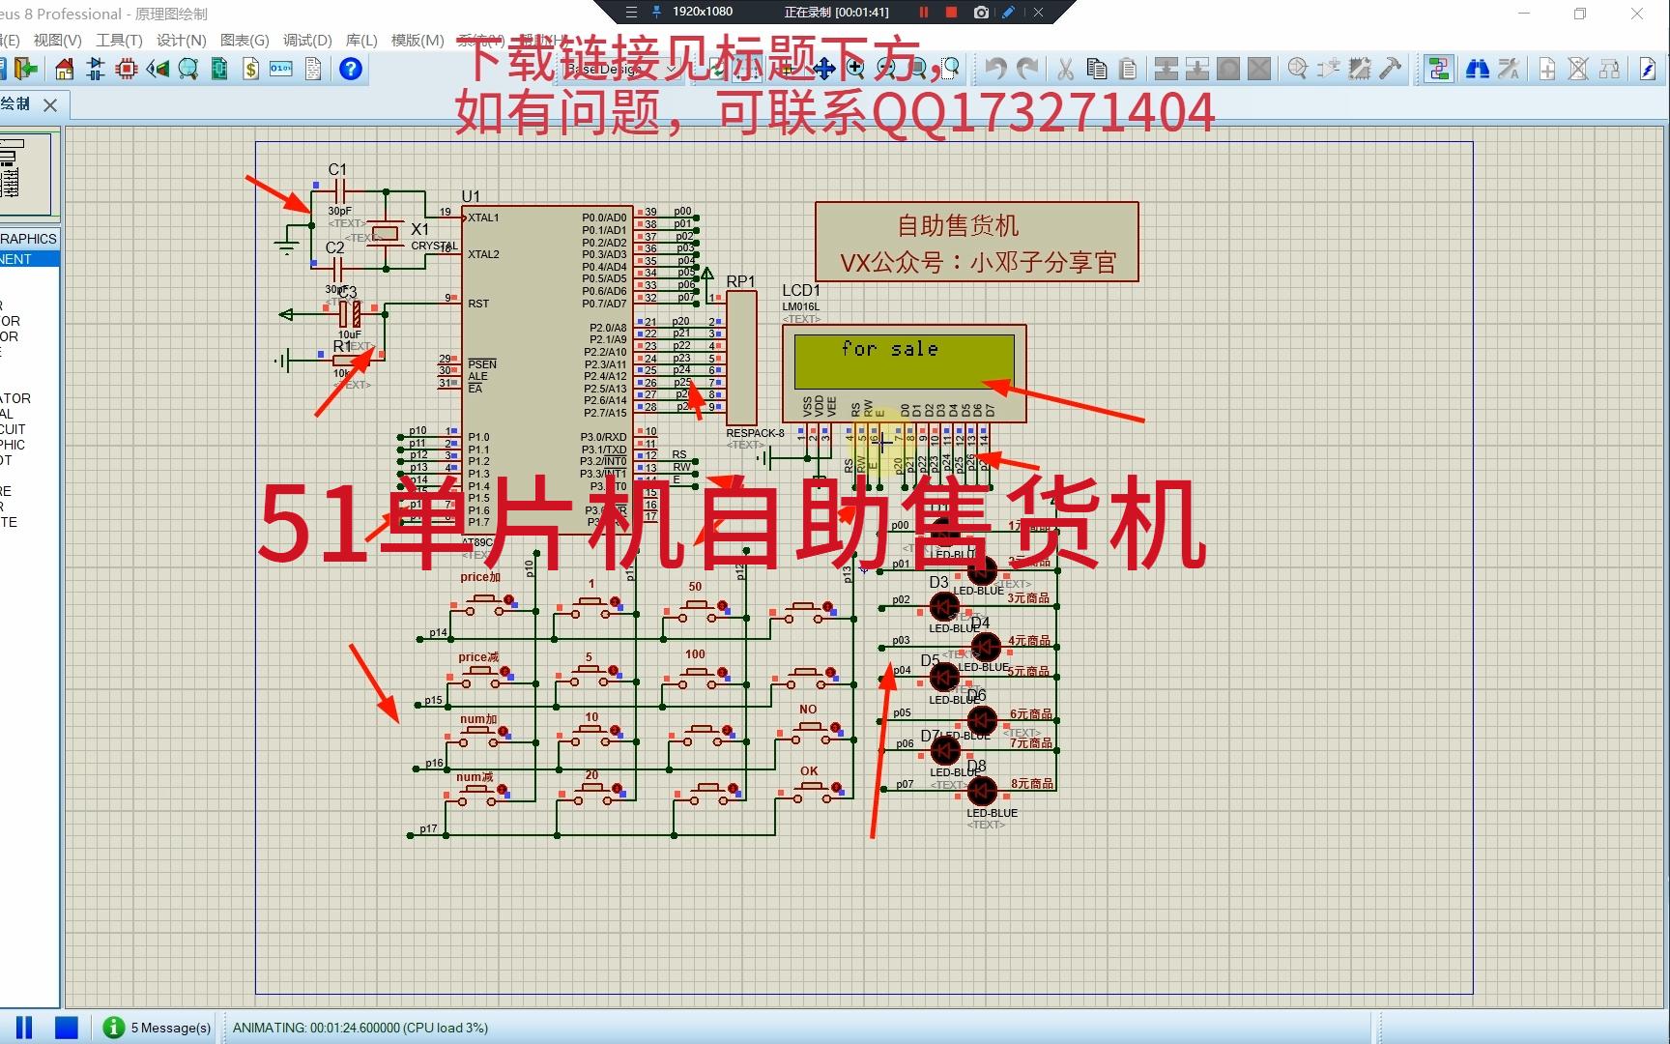The image size is (1670, 1044).
Task: Open the 设计(N) menu
Action: [x=182, y=40]
